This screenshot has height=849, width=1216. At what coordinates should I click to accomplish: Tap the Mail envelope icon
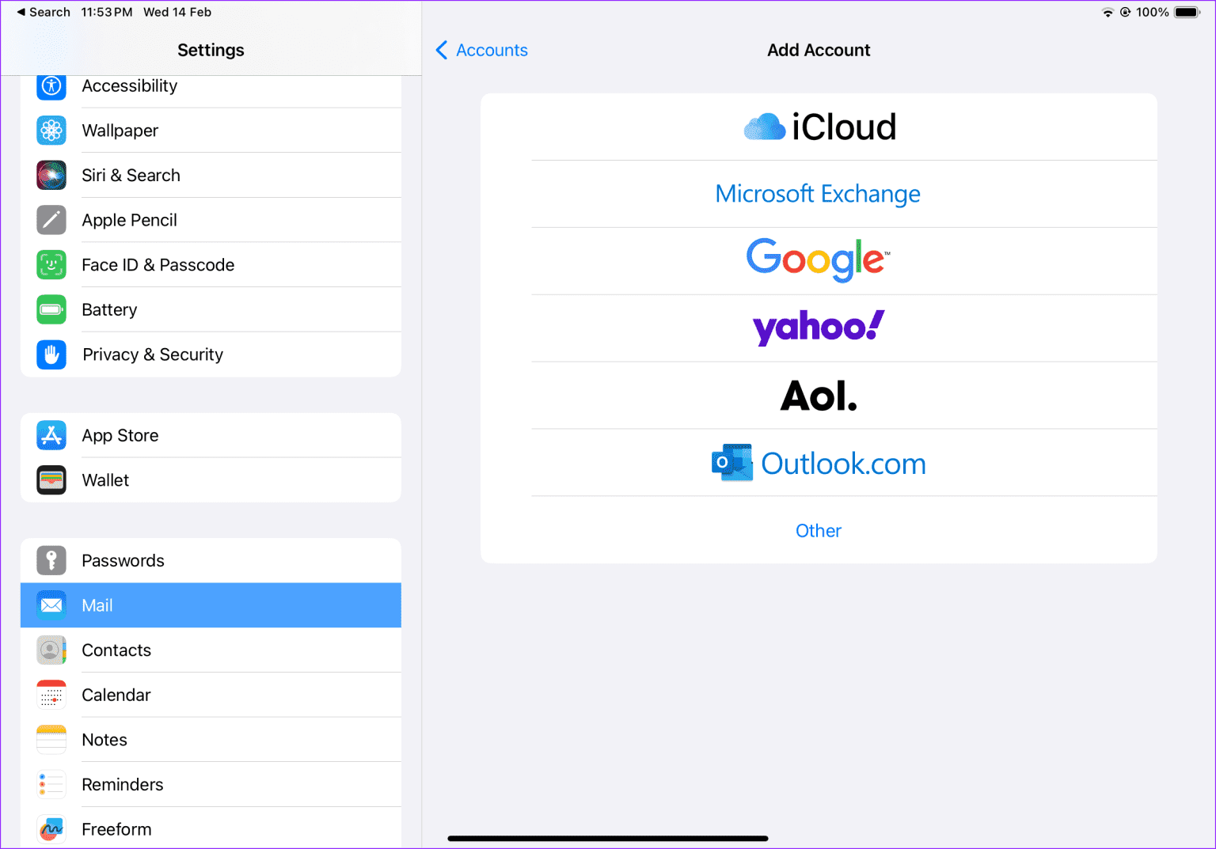click(51, 605)
